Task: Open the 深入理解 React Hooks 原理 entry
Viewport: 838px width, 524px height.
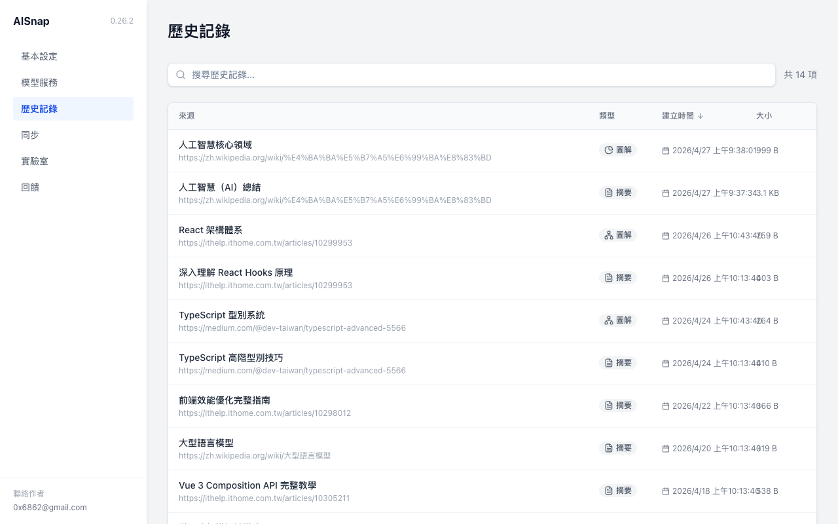Action: pos(492,278)
